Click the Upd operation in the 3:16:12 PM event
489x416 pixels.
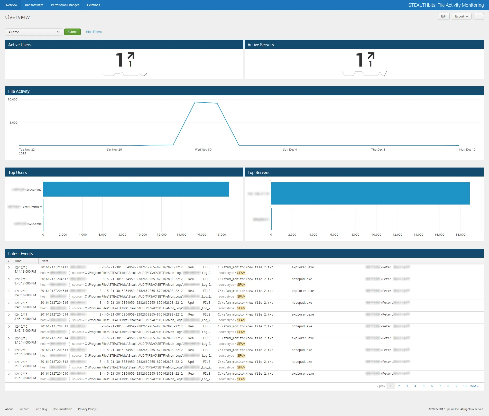coord(191,362)
